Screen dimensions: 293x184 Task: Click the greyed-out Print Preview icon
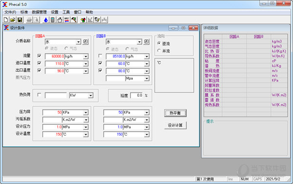pos(37,20)
